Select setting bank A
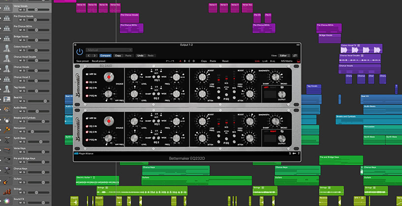Image resolution: width=402 pixels, height=206 pixels. coord(180,61)
